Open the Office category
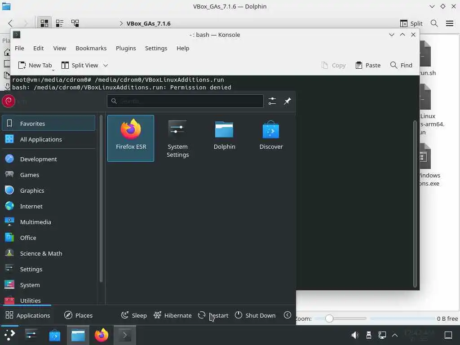Viewport: 460px width, 345px height. tap(49, 238)
